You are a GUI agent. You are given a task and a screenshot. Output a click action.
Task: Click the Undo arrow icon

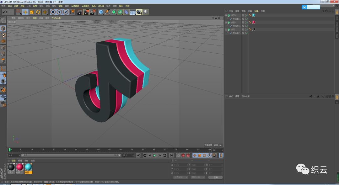click(x=4, y=12)
